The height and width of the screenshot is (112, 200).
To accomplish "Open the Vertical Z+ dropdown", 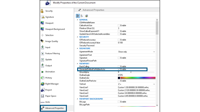I will [x=137, y=84].
